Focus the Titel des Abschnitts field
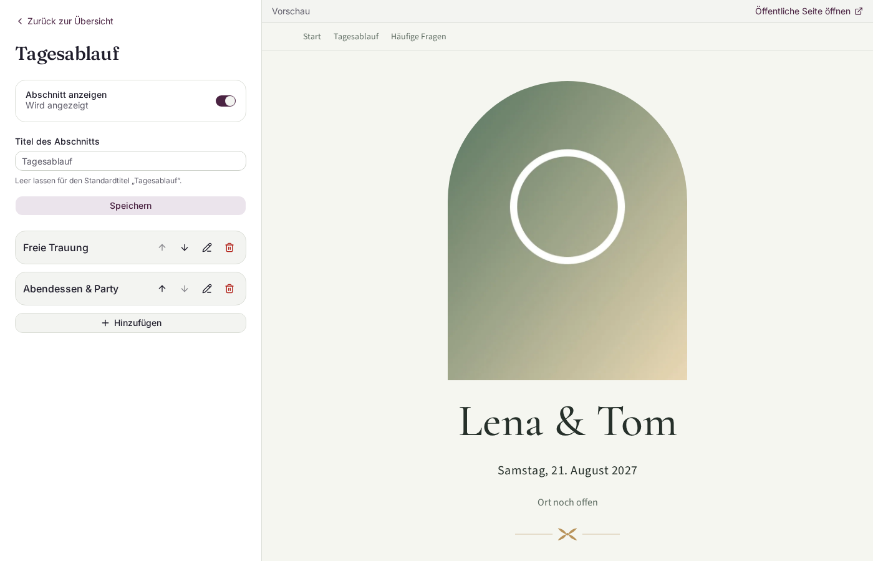Image resolution: width=873 pixels, height=561 pixels. 130,161
